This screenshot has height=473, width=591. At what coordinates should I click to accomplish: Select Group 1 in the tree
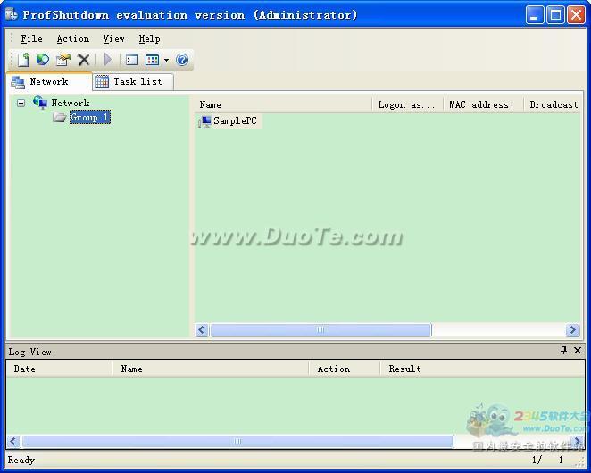click(x=89, y=117)
